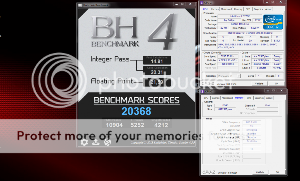Open Mainboard tab in upper CPU-Z window
Viewport: 300px width, 181px height.
point(226,9)
